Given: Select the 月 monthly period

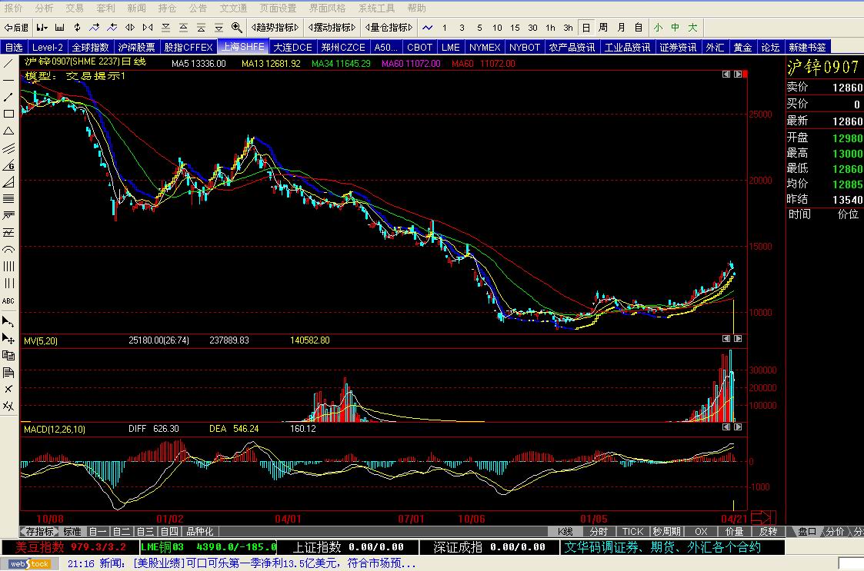Looking at the screenshot, I should 621,28.
